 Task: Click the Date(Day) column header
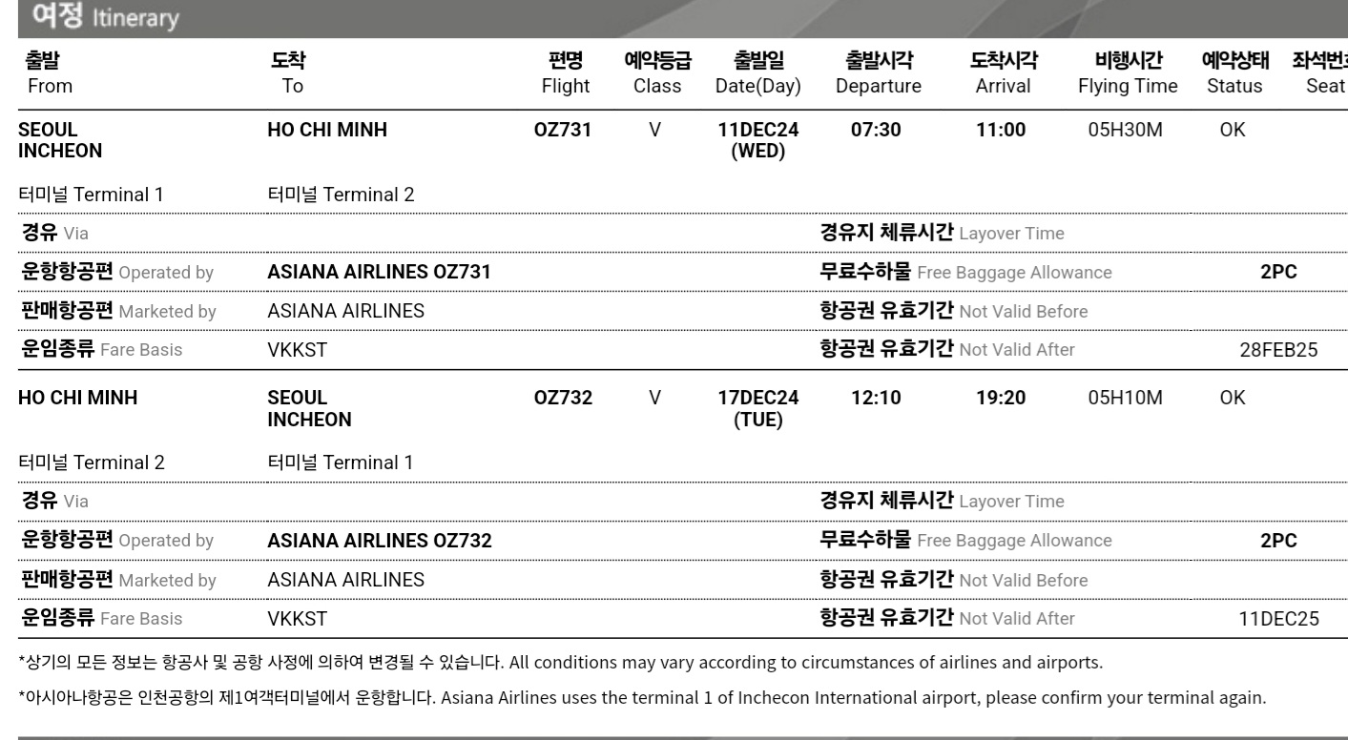[757, 74]
